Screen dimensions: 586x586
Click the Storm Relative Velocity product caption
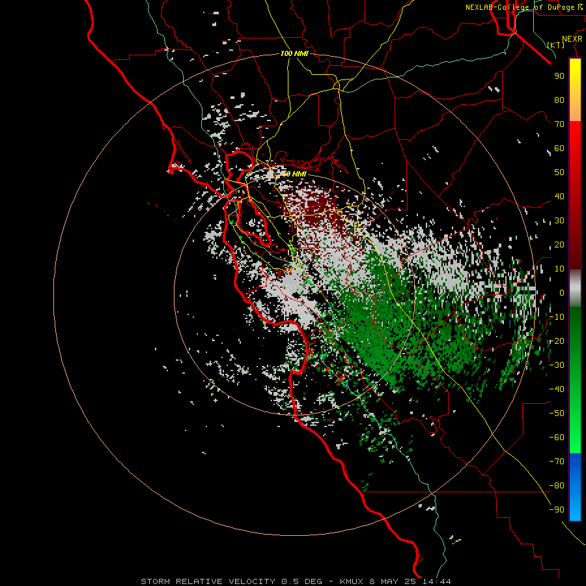coord(296,581)
